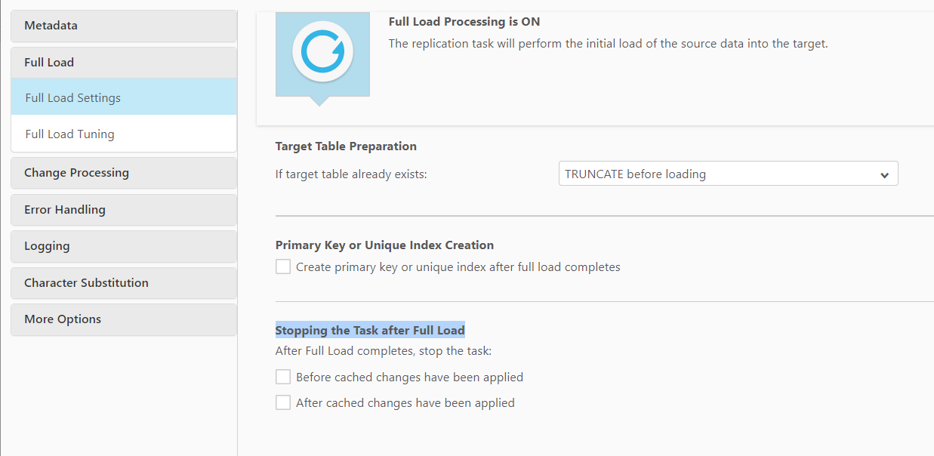Click the Full Load Processing is ON title
This screenshot has width=934, height=456.
pyautogui.click(x=464, y=22)
